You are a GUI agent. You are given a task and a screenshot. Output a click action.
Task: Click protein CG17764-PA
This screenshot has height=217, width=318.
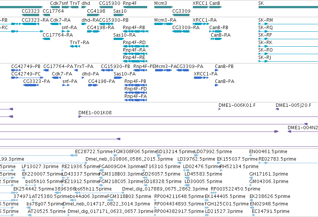pyautogui.click(x=58, y=66)
